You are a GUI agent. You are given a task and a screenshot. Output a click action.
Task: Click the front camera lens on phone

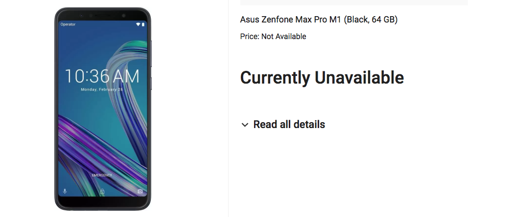[124, 15]
